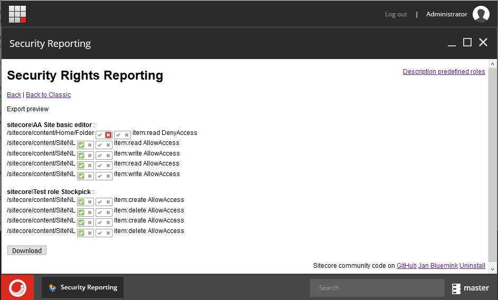Screen dimensions: 498x300
Task: Click green allow check in first item:delete AllowAccess row
Action: pyautogui.click(x=81, y=212)
